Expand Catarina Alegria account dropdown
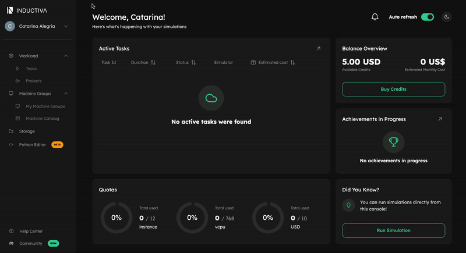This screenshot has width=466, height=253. point(66,26)
